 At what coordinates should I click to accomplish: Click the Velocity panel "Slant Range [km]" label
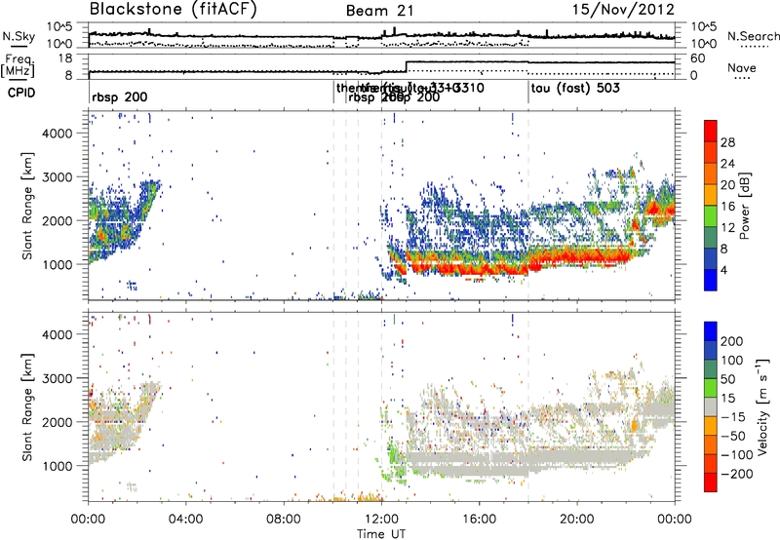27,407
